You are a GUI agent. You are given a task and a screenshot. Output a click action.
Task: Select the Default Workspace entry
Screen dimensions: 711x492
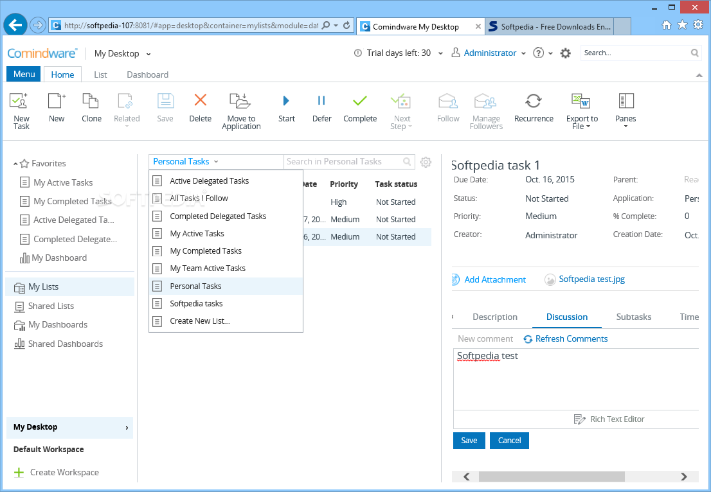(48, 450)
